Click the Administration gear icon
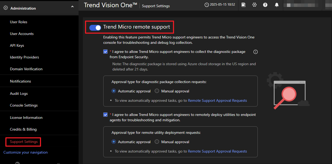The image size is (332, 164). tap(5, 8)
